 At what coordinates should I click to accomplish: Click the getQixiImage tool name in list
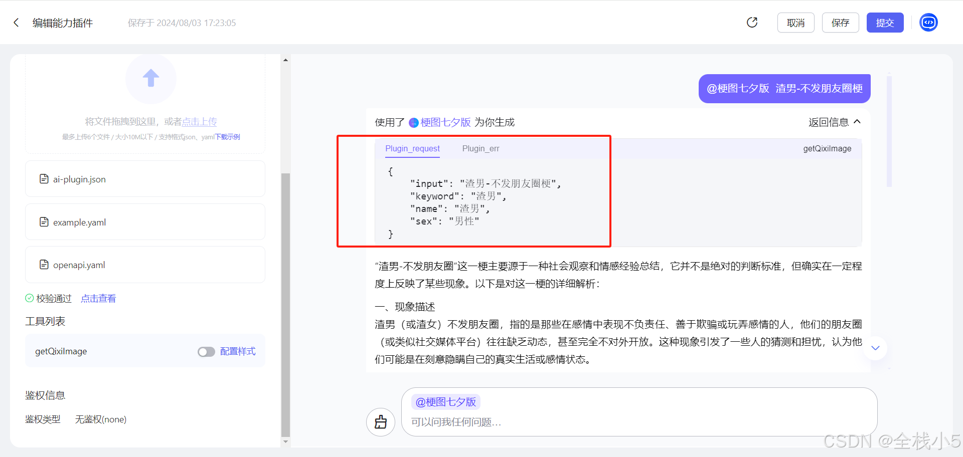click(x=61, y=351)
